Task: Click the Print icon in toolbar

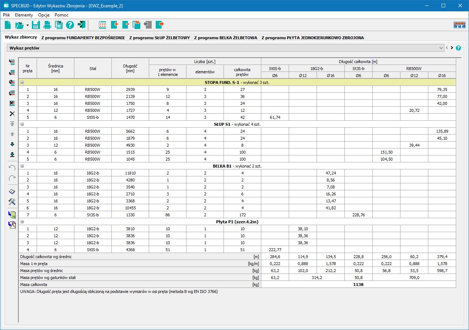Action: pyautogui.click(x=47, y=25)
